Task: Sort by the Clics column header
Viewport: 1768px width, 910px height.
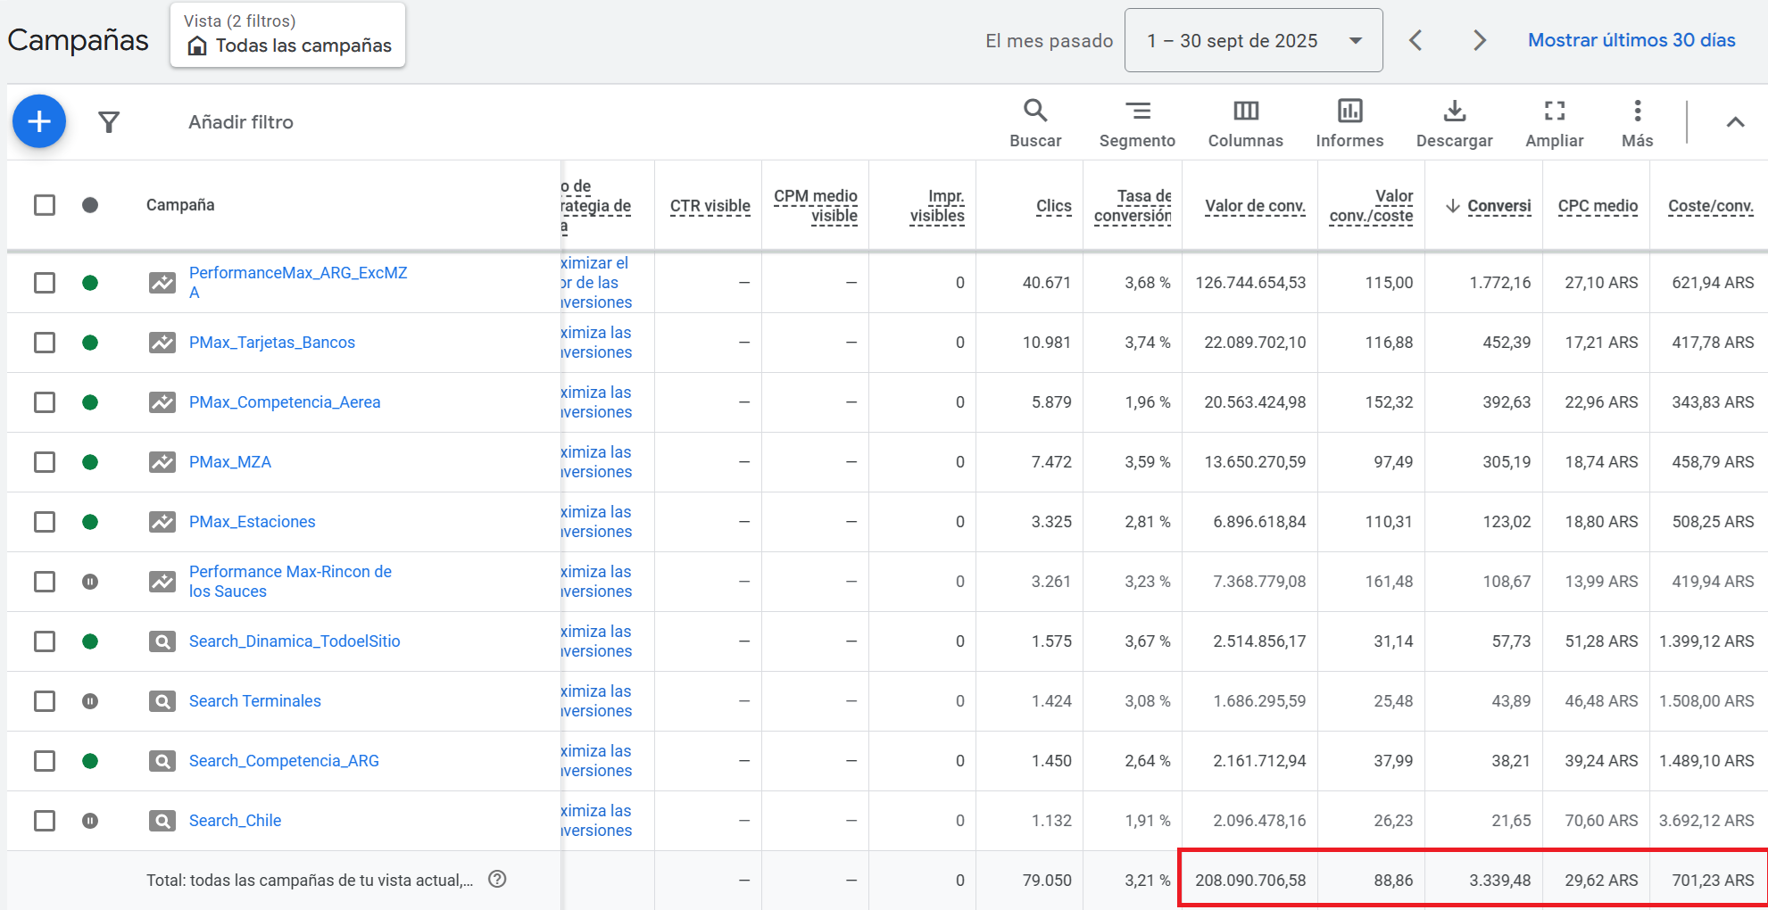Action: tap(1053, 206)
